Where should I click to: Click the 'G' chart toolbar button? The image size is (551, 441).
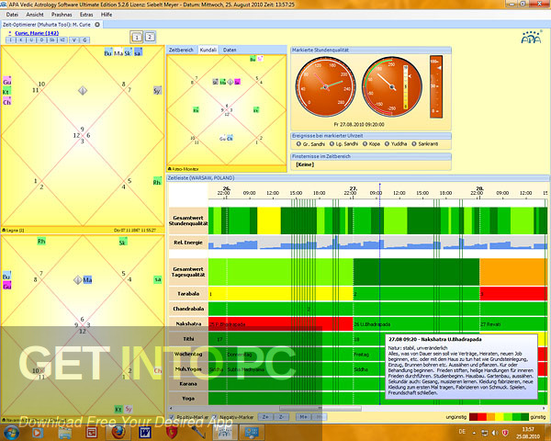pyautogui.click(x=84, y=40)
